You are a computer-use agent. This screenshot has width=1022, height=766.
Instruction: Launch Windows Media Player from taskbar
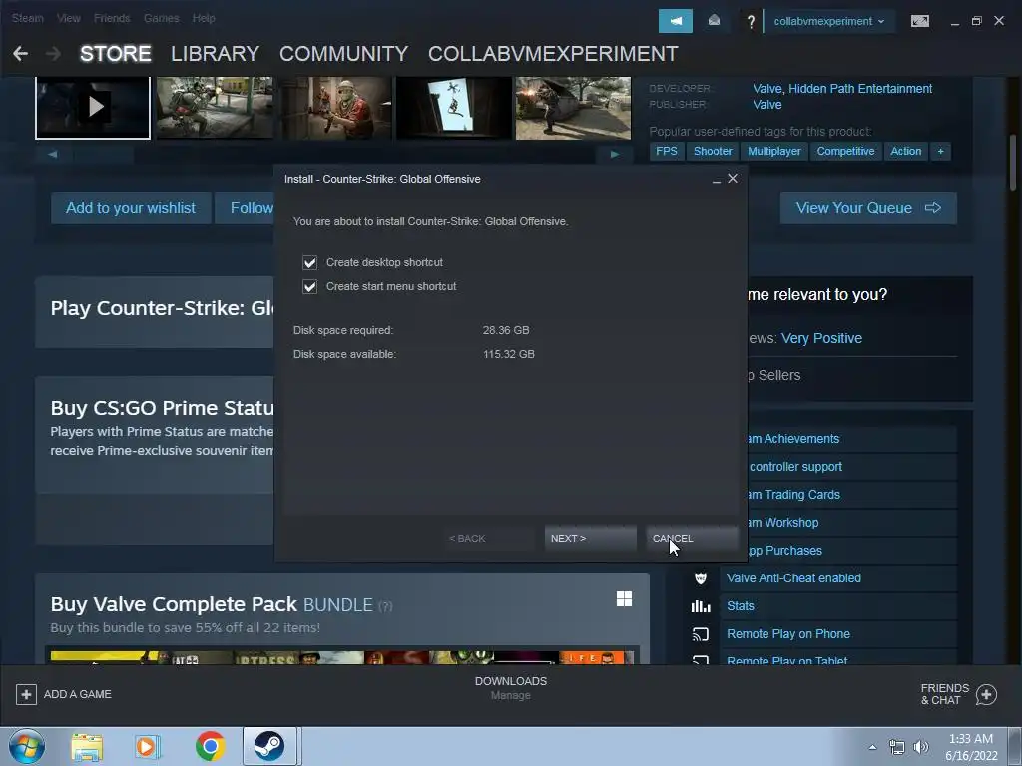(148, 746)
